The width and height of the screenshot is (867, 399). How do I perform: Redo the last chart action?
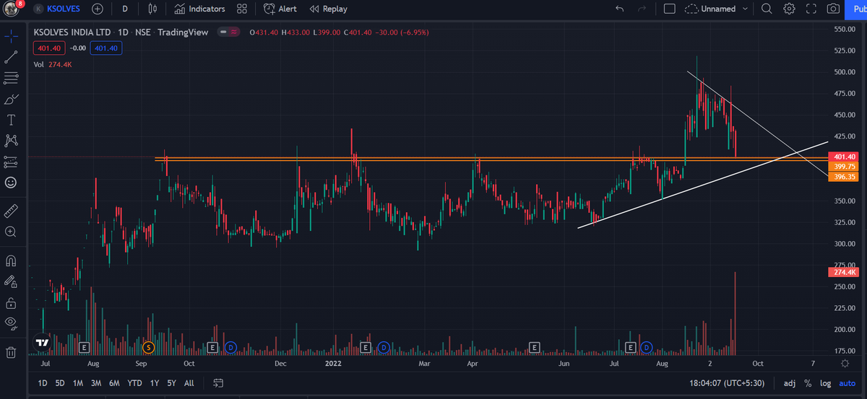coord(642,9)
